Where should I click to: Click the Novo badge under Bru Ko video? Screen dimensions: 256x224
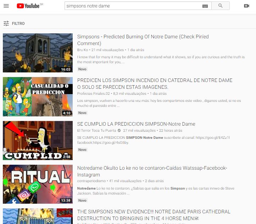coord(82,69)
